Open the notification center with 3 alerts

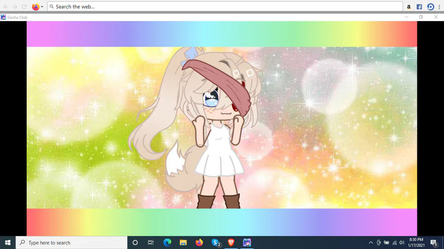[434, 243]
